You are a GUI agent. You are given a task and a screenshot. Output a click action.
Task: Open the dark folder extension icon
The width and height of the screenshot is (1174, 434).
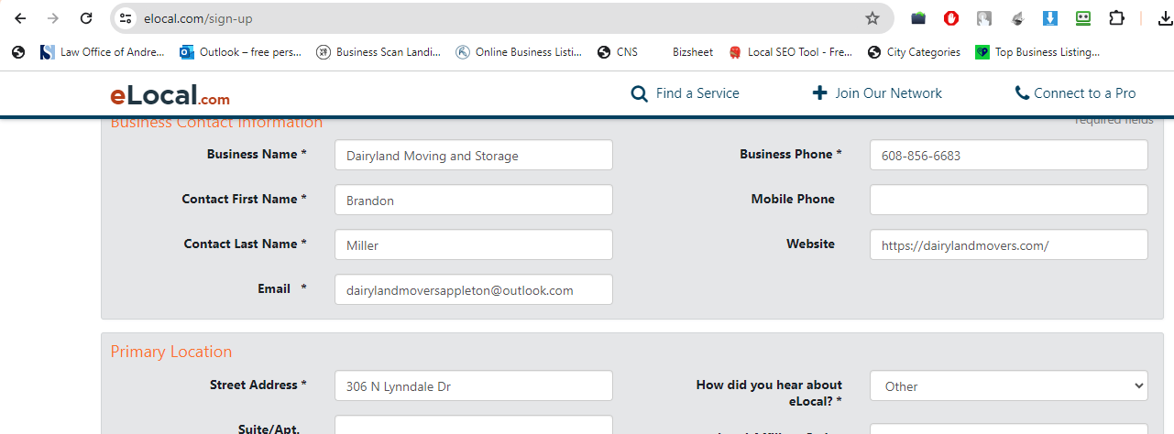[x=918, y=18]
